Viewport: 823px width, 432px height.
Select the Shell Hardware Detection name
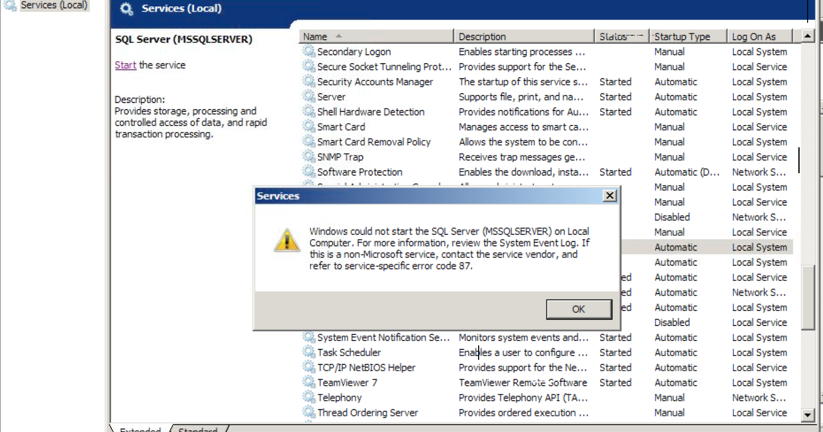371,112
